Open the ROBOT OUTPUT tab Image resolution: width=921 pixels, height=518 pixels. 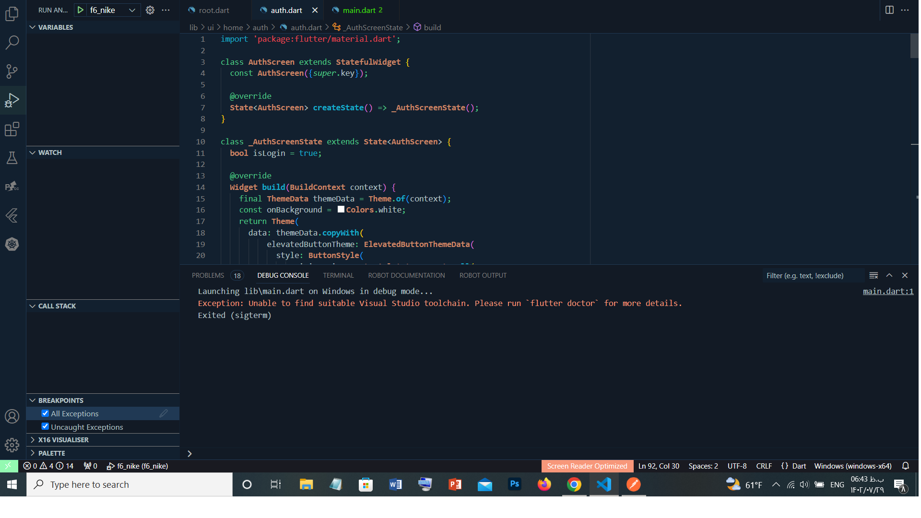(x=483, y=275)
